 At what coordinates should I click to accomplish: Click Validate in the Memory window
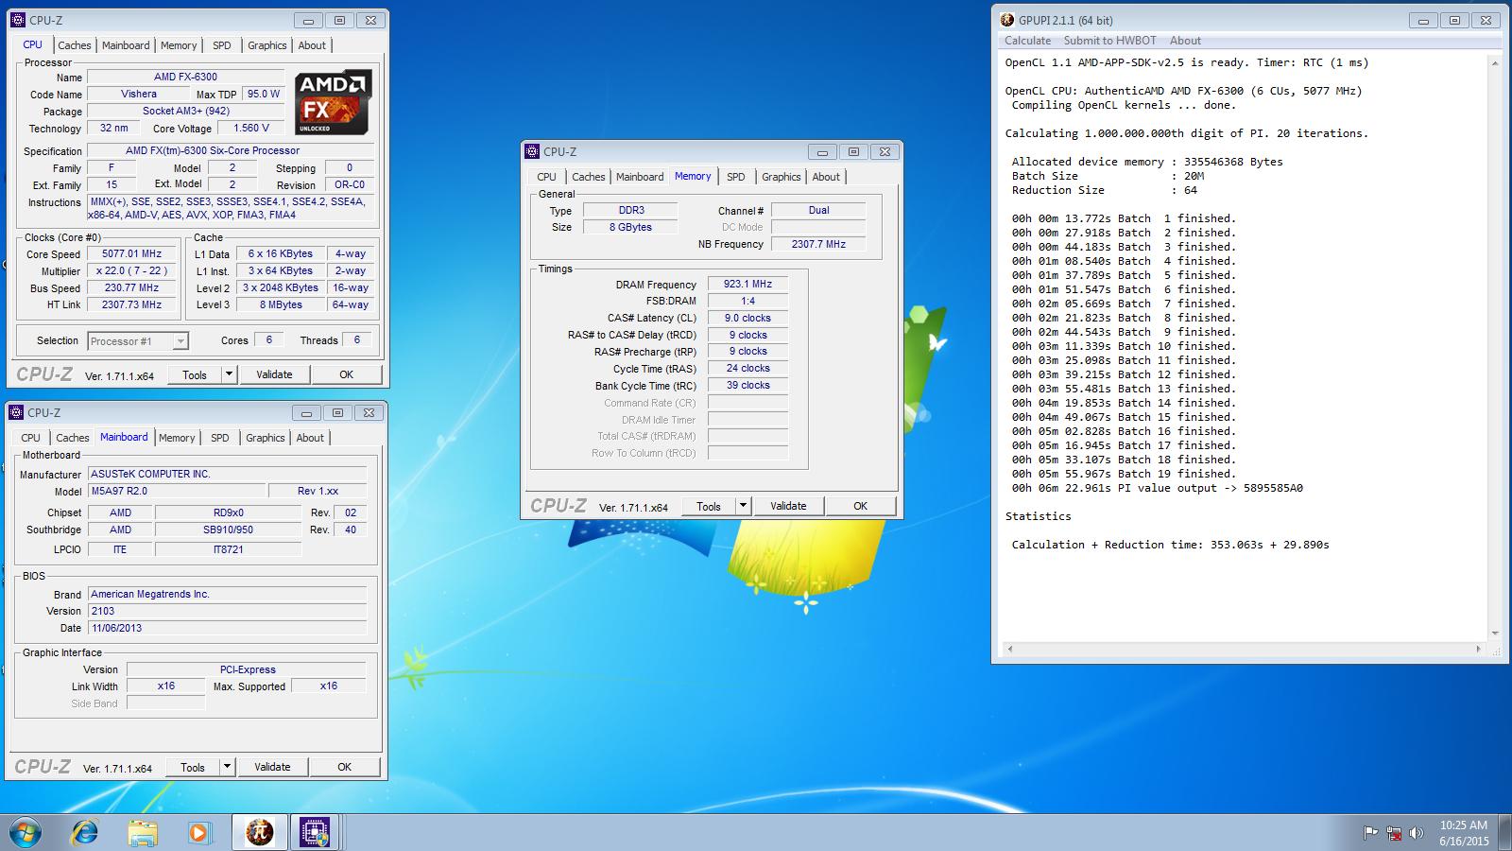pos(788,506)
